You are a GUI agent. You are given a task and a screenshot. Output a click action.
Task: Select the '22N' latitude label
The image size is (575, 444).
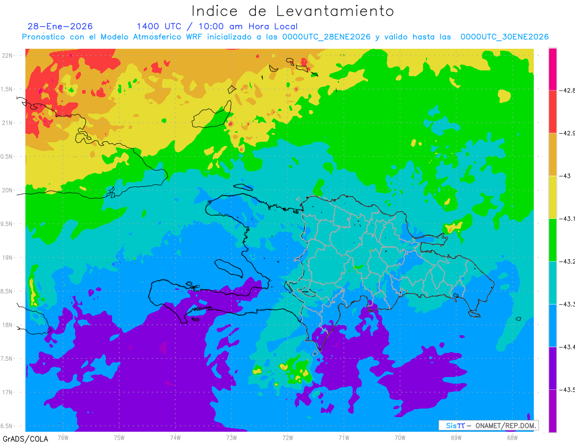pos(8,56)
